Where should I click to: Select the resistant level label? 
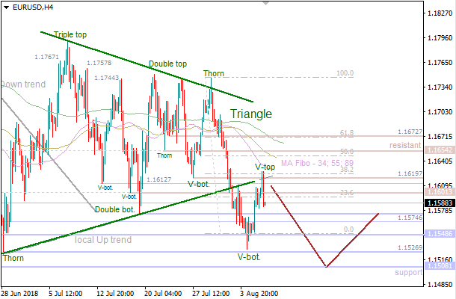(406, 144)
